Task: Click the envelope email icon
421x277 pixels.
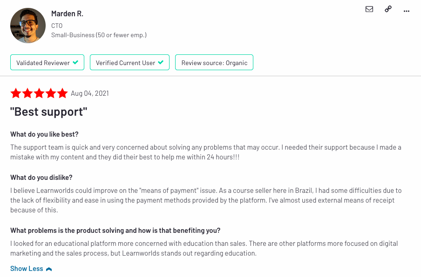Action: pos(369,9)
